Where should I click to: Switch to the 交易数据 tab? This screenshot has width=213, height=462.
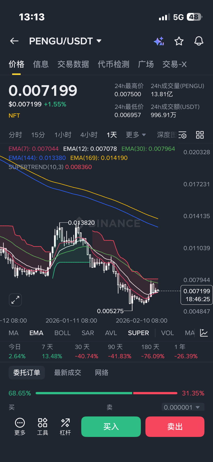pyautogui.click(x=73, y=64)
